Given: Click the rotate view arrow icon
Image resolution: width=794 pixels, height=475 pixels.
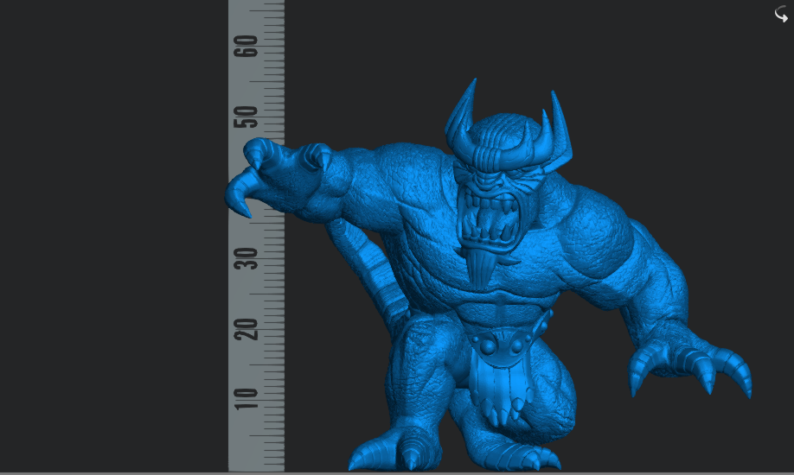Looking at the screenshot, I should (x=781, y=14).
